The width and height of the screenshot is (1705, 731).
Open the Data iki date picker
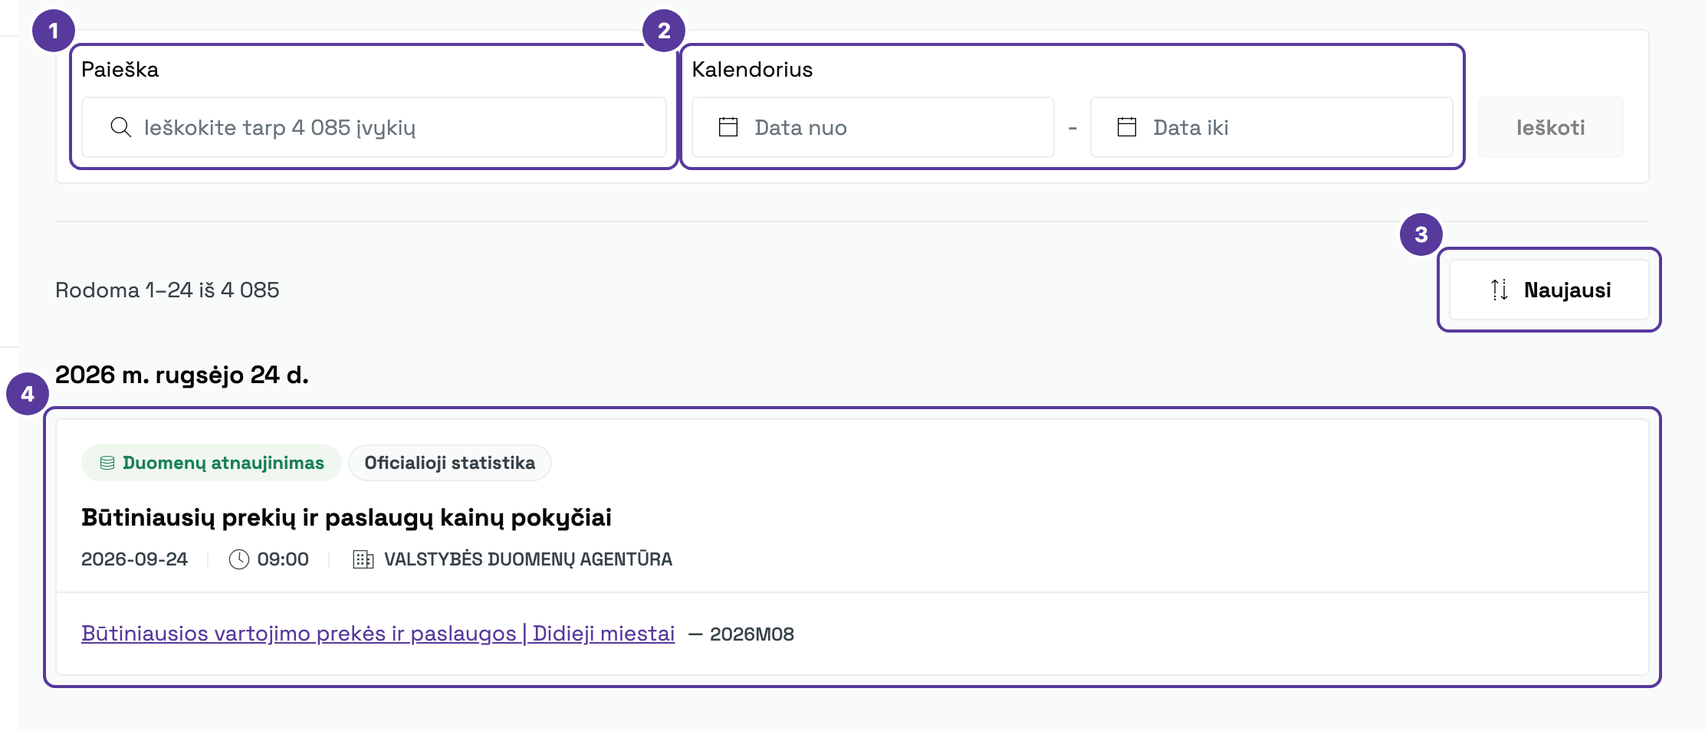click(x=1272, y=127)
